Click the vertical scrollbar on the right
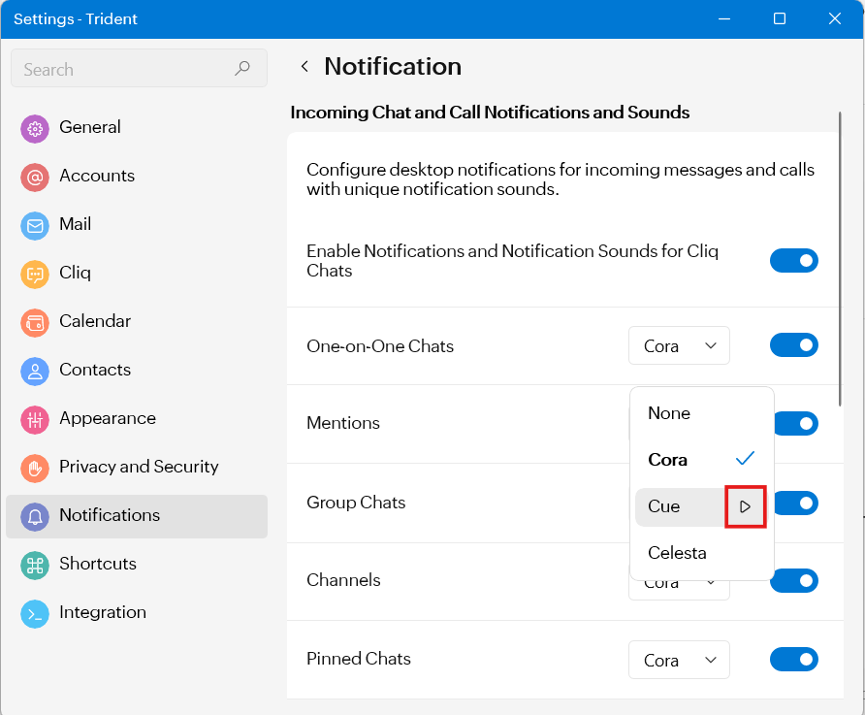Screen dimensions: 865x715 tap(840, 262)
